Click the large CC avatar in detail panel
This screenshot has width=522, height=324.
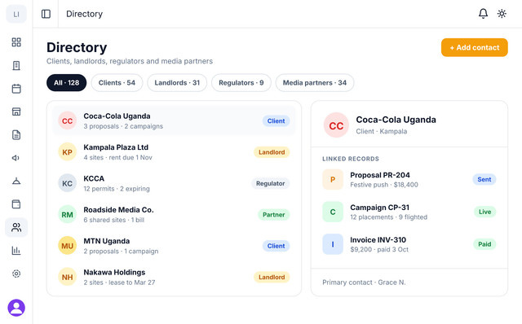336,125
